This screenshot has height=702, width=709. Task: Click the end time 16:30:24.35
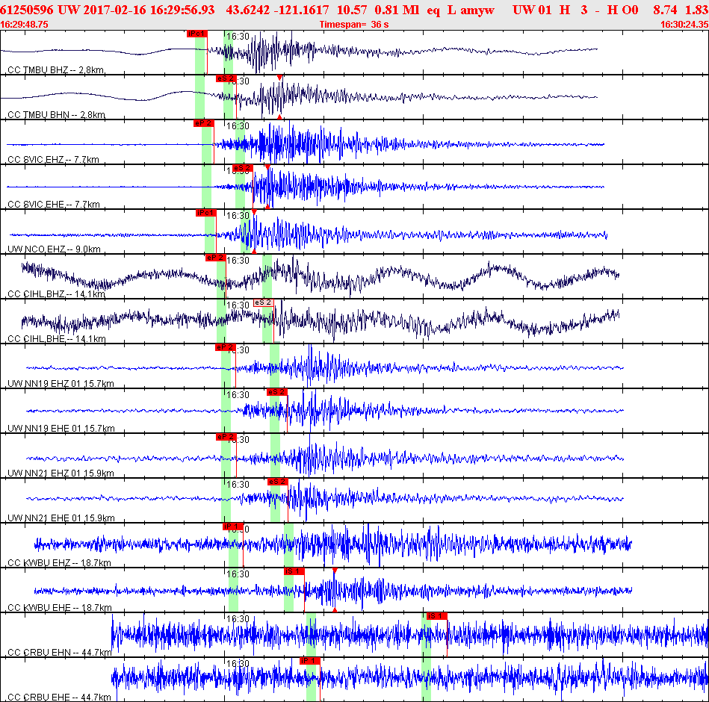[684, 25]
